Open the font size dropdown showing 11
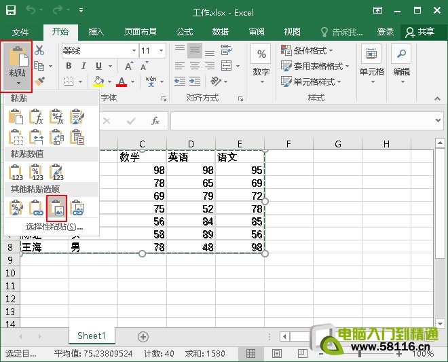Image resolution: width=448 pixels, height=362 pixels. [161, 51]
